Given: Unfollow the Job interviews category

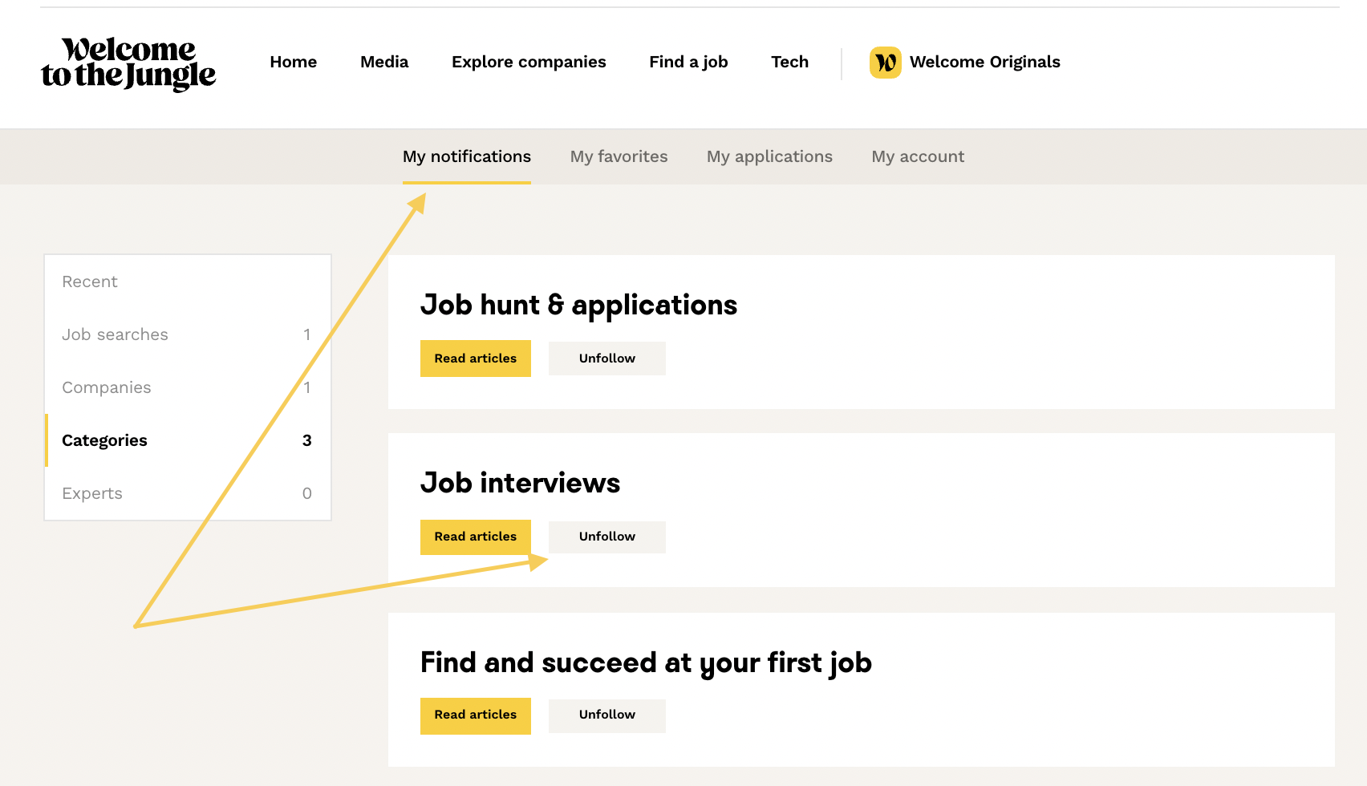Looking at the screenshot, I should pyautogui.click(x=606, y=537).
